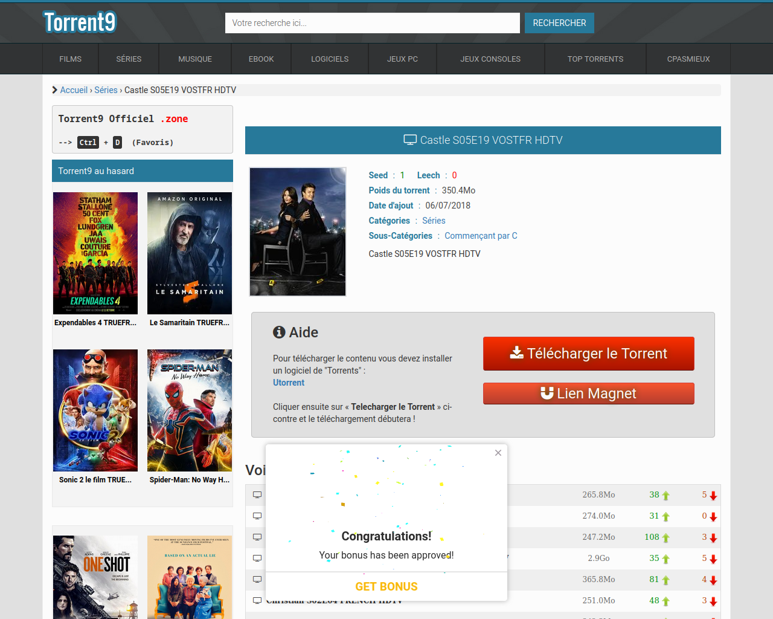Open Sonic 2 le film poster
Image resolution: width=773 pixels, height=619 pixels.
coord(95,410)
